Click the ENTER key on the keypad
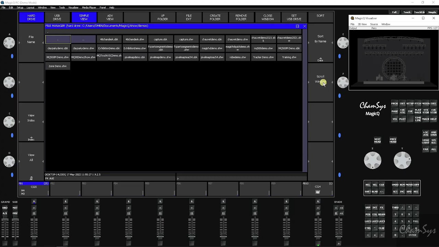Image resolution: width=439 pixels, height=247 pixels. 412,235
